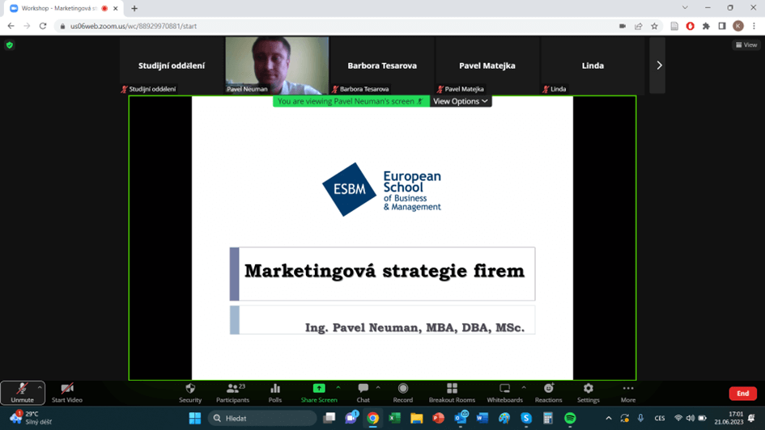Viewport: 765px width, 430px height.
Task: Click the red End meeting button
Action: (x=742, y=393)
